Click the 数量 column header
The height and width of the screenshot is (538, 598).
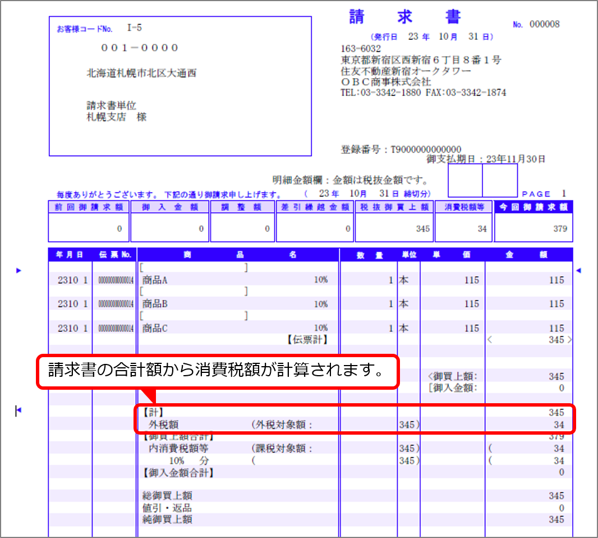point(370,255)
